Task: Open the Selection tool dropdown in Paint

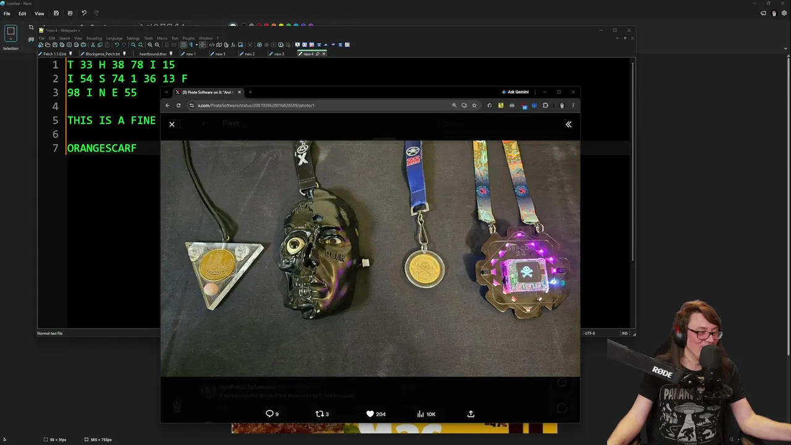Action: tap(11, 38)
